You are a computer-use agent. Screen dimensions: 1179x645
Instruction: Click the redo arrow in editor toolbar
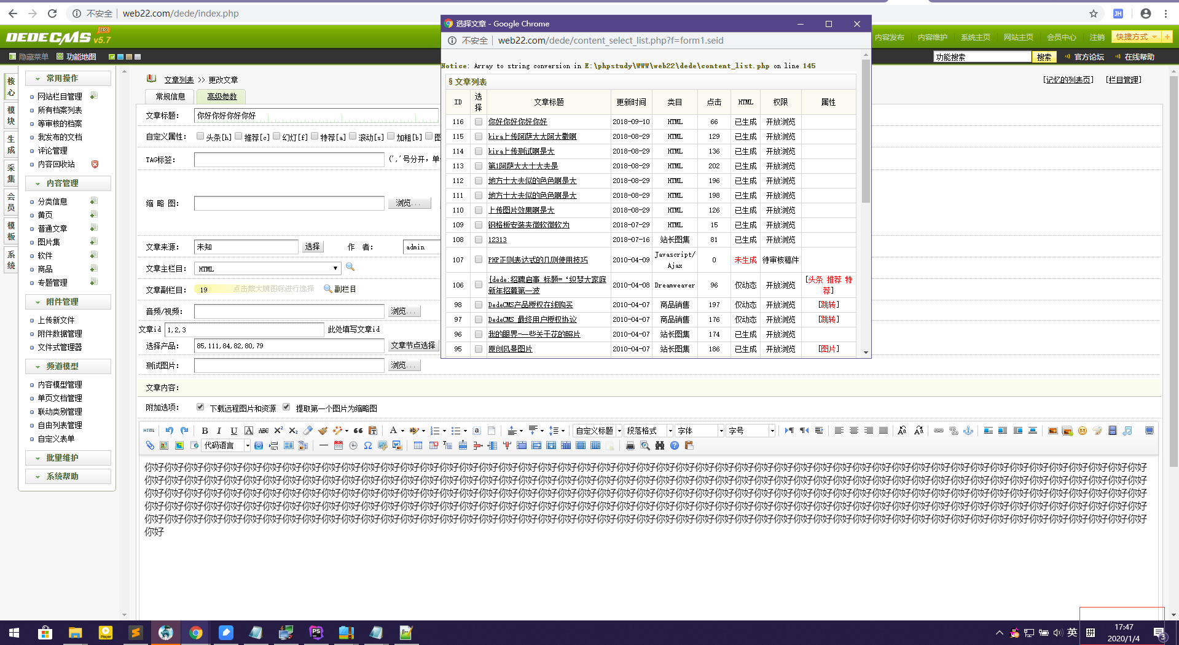tap(184, 431)
